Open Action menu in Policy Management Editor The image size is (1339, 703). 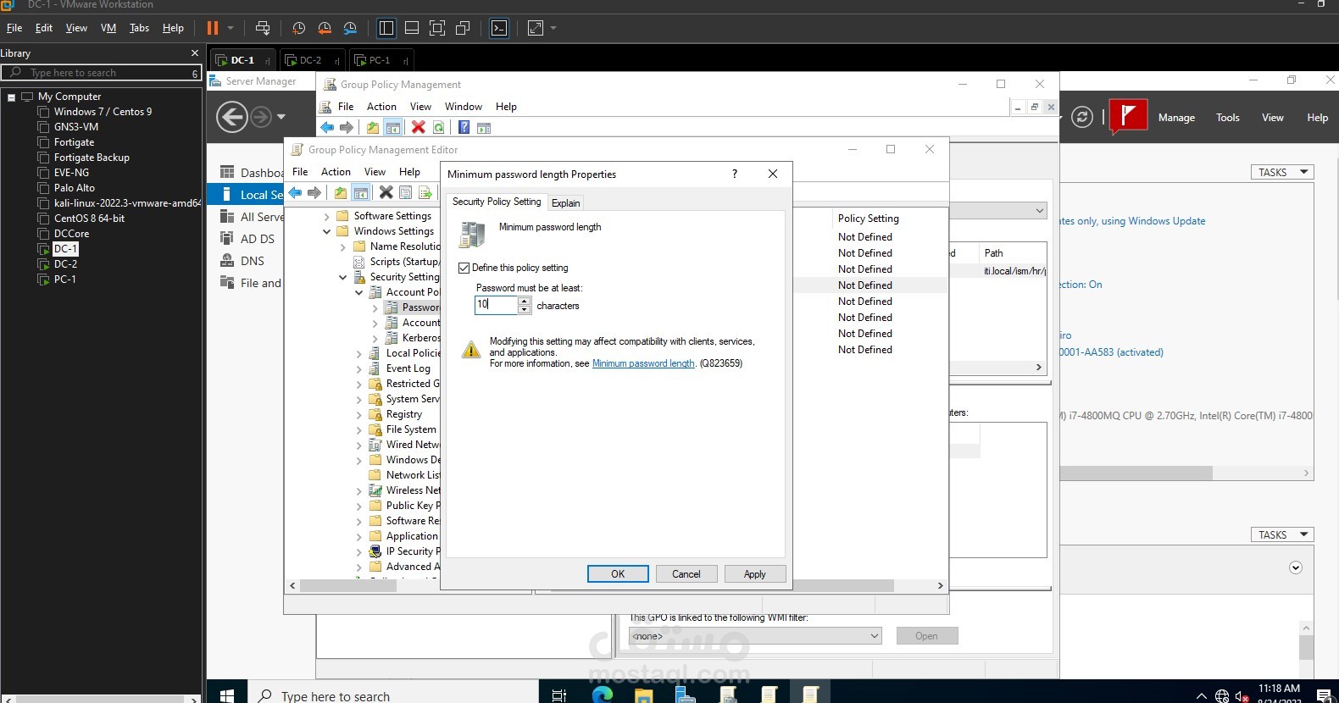pyautogui.click(x=336, y=172)
